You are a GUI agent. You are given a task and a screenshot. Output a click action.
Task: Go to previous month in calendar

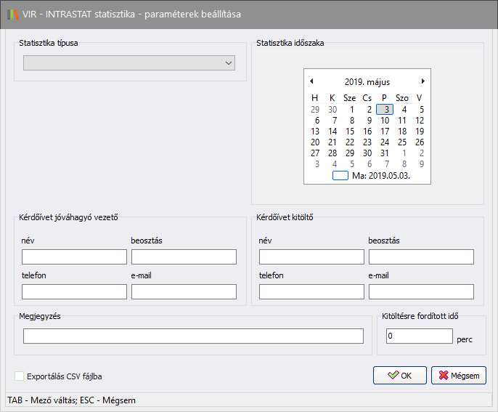311,81
